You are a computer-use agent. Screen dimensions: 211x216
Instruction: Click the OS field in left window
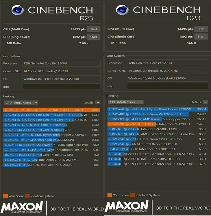pos(62,79)
